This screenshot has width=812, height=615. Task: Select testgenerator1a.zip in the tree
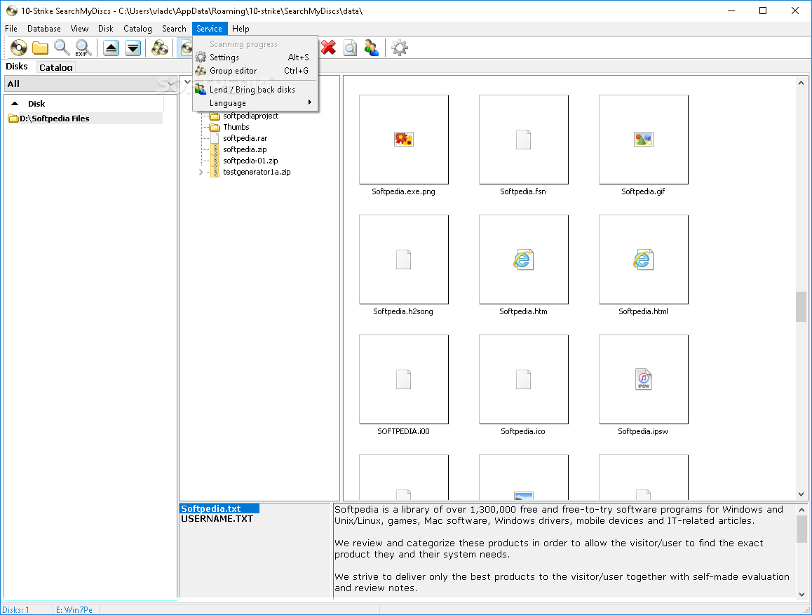pos(257,173)
